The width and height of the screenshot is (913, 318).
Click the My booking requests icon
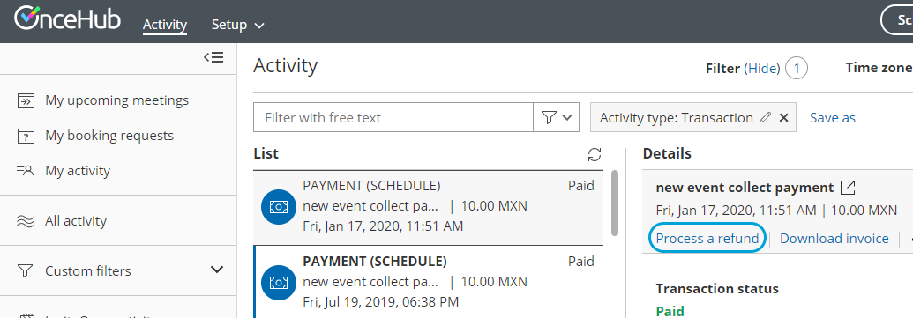(x=26, y=136)
